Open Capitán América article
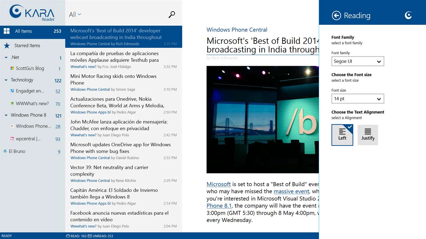The height and width of the screenshot is (239, 426). 124,196
